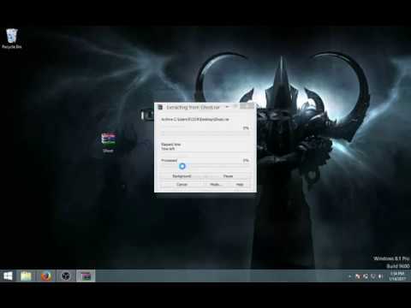This screenshot has height=308, width=411.
Task: Open File Explorer from the taskbar
Action: [26, 276]
